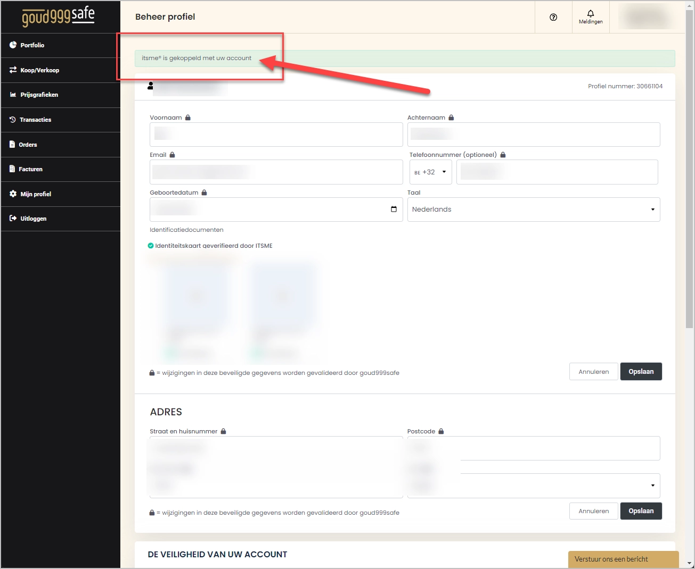Click the Facturen invoice icon
Viewport: 695px width, 569px height.
point(13,169)
